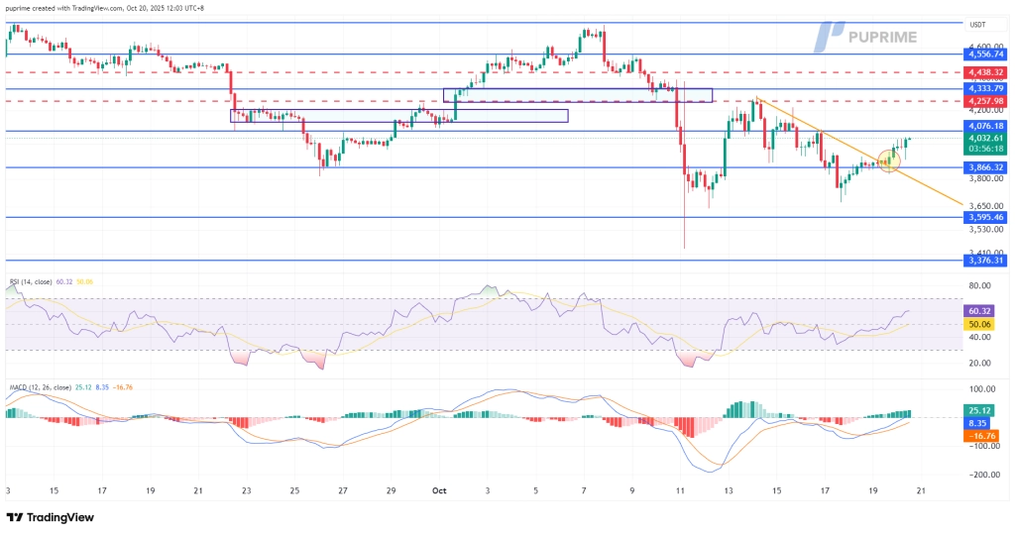
Task: Click the TradingView logo at bottom left
Action: click(52, 518)
